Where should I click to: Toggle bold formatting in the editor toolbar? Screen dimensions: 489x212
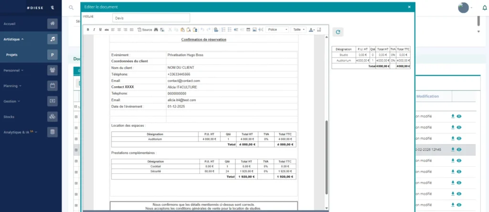[x=88, y=30]
